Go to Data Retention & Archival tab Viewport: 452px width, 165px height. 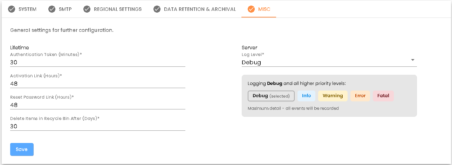(200, 9)
